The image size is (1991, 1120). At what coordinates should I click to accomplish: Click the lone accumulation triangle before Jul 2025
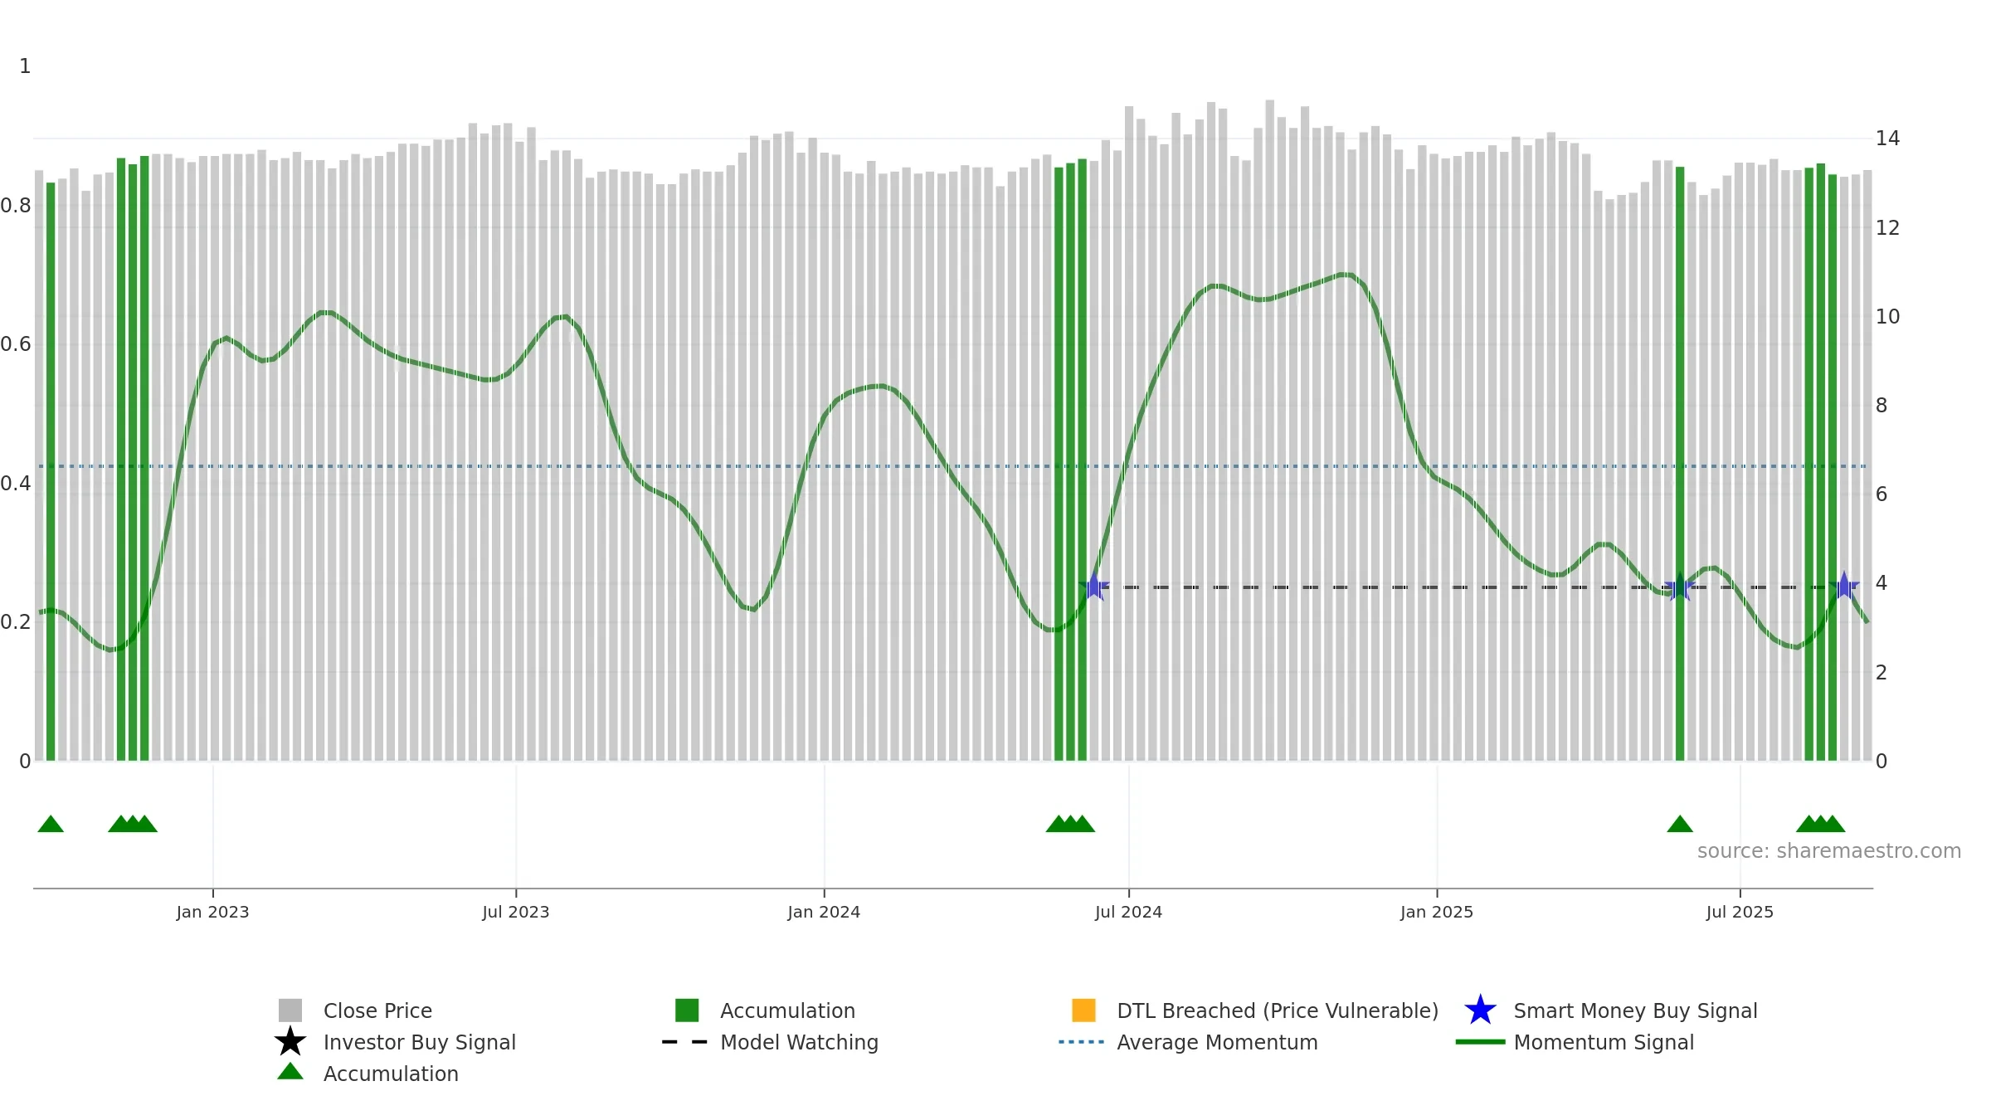point(1680,824)
